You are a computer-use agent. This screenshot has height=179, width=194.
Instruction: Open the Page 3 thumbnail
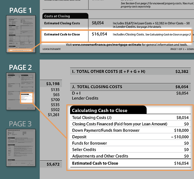coord(21,148)
